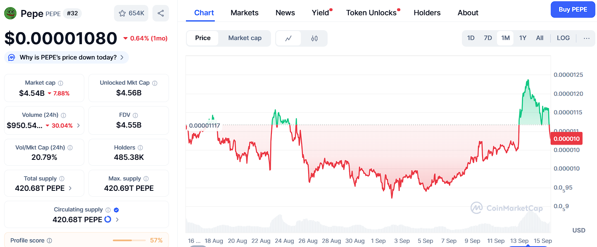Image resolution: width=597 pixels, height=247 pixels.
Task: Expand Total supply details chevron
Action: click(x=70, y=188)
